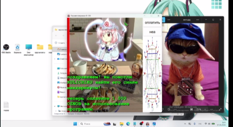Image resolution: width=233 pixels, height=127 pixels.
Task: Click the неа button
Action: pyautogui.click(x=152, y=32)
